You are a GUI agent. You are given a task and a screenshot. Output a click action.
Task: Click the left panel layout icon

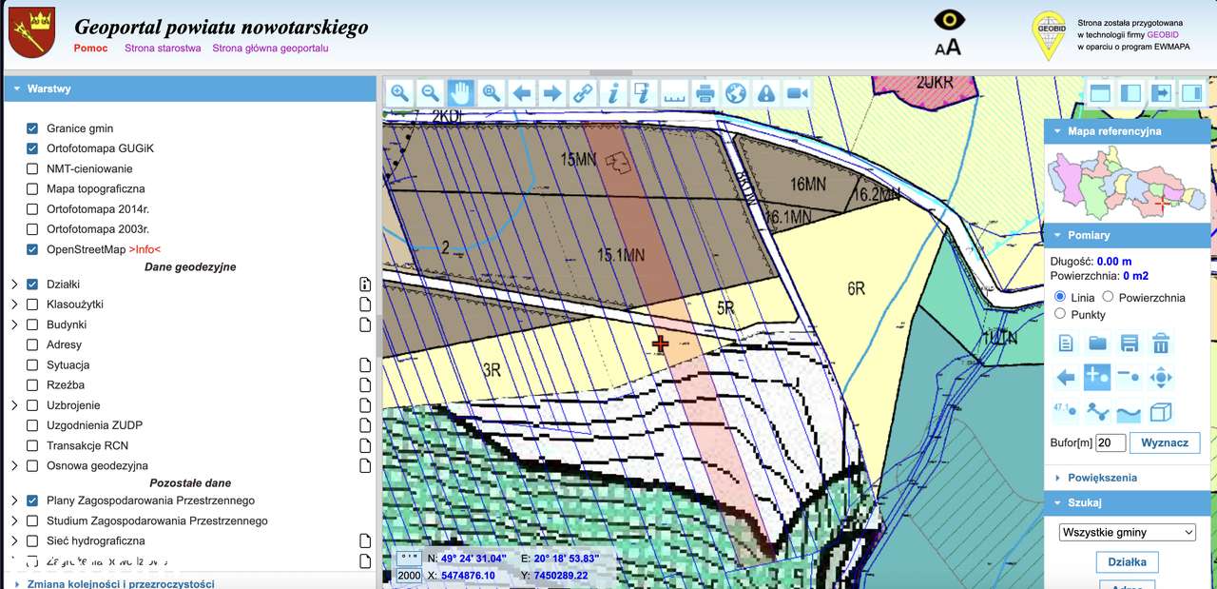tap(1130, 93)
